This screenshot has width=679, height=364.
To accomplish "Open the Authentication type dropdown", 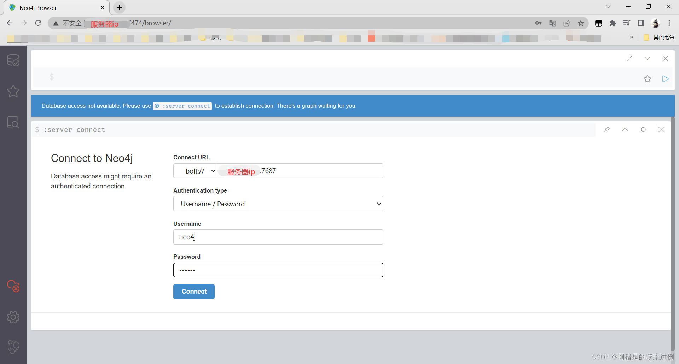I will point(278,204).
